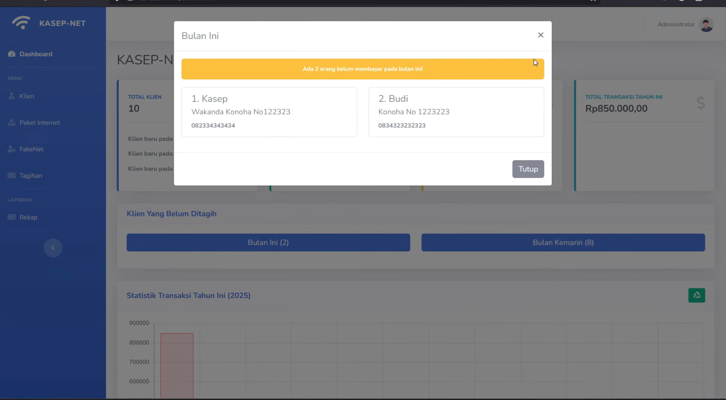This screenshot has width=726, height=400.
Task: Click the dollar icon on transaksi card
Action: pyautogui.click(x=700, y=103)
